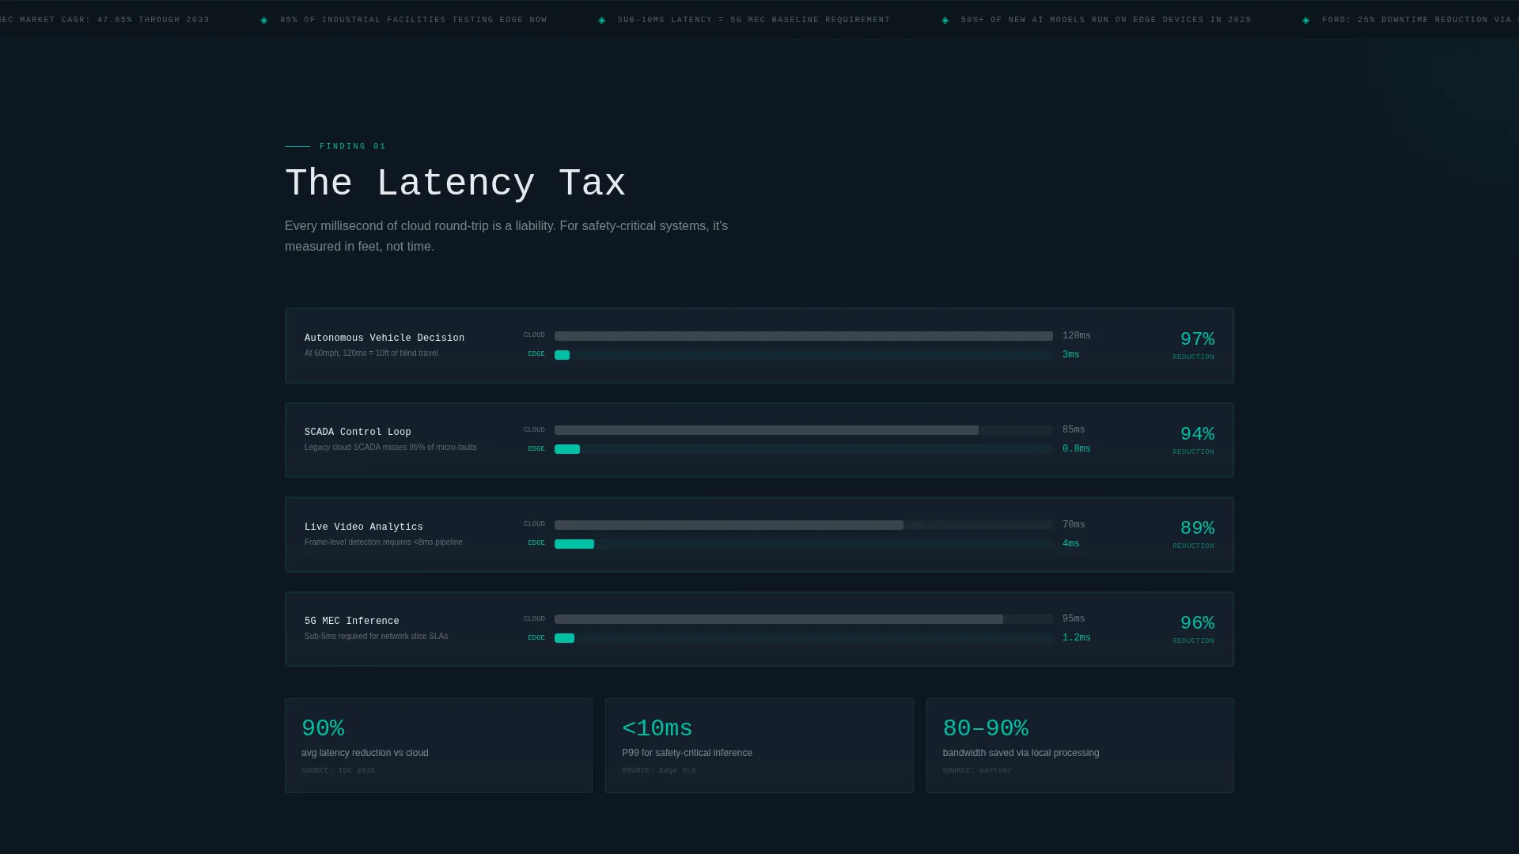Open the 90% avg latency reduction card
1519x854 pixels.
click(438, 746)
